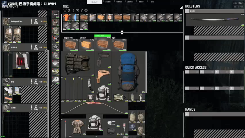Open tab number 2 crafting

[x=108, y=2]
